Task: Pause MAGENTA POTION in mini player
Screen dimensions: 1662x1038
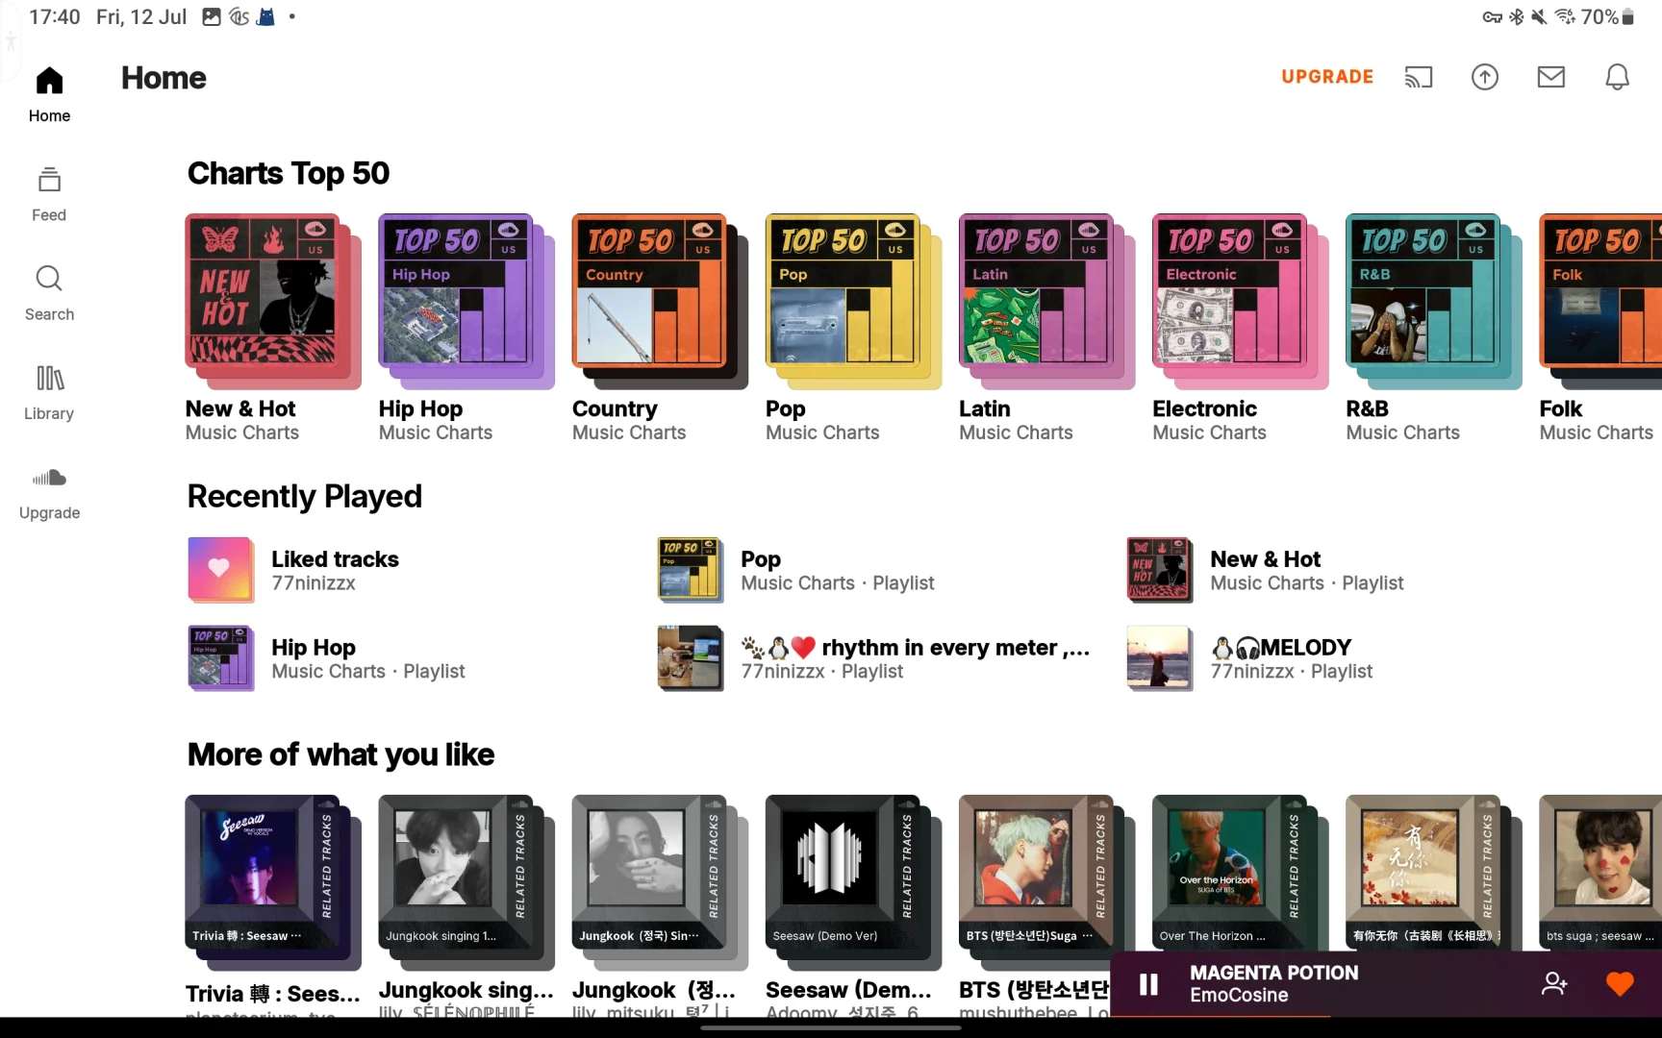Action: pyautogui.click(x=1148, y=984)
